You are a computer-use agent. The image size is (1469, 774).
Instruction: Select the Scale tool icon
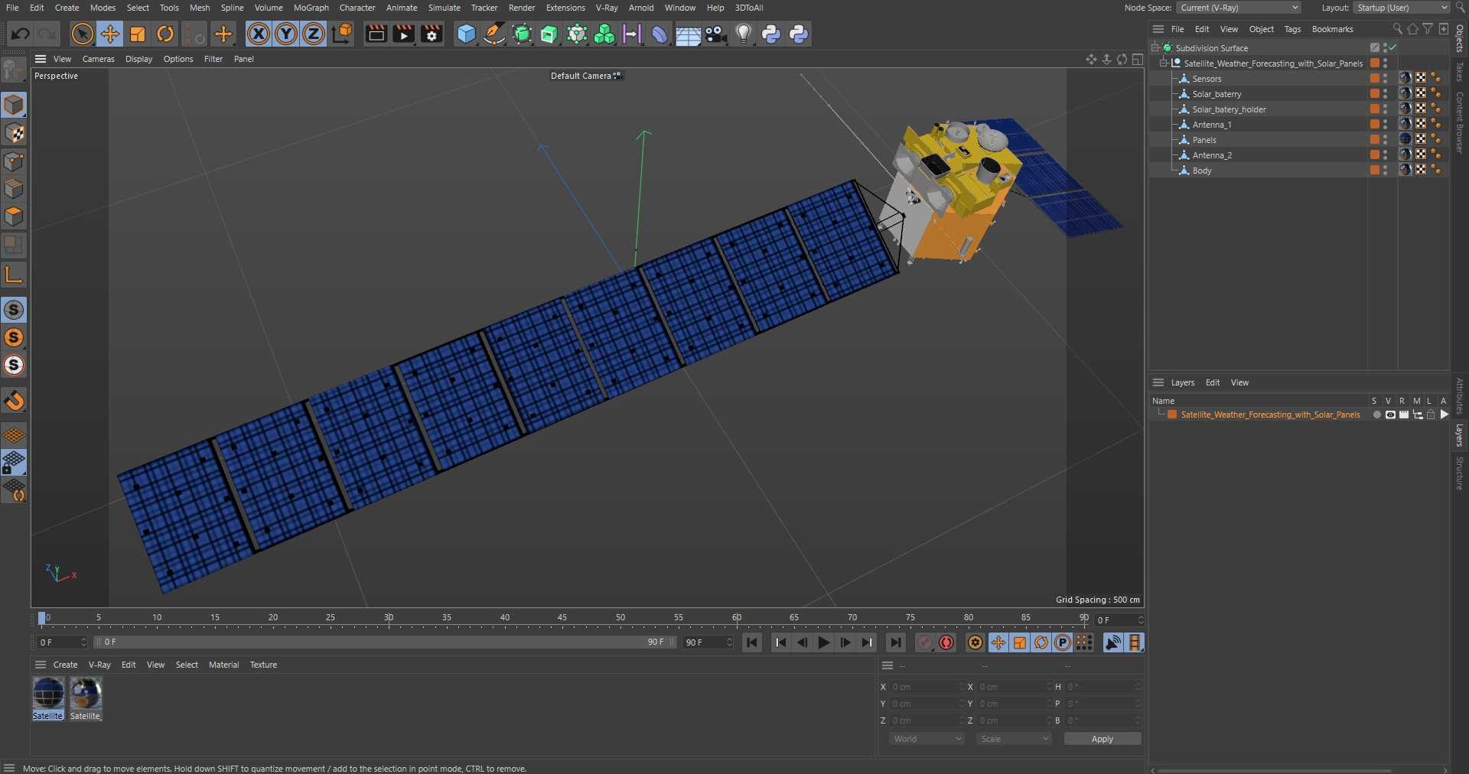click(x=138, y=34)
